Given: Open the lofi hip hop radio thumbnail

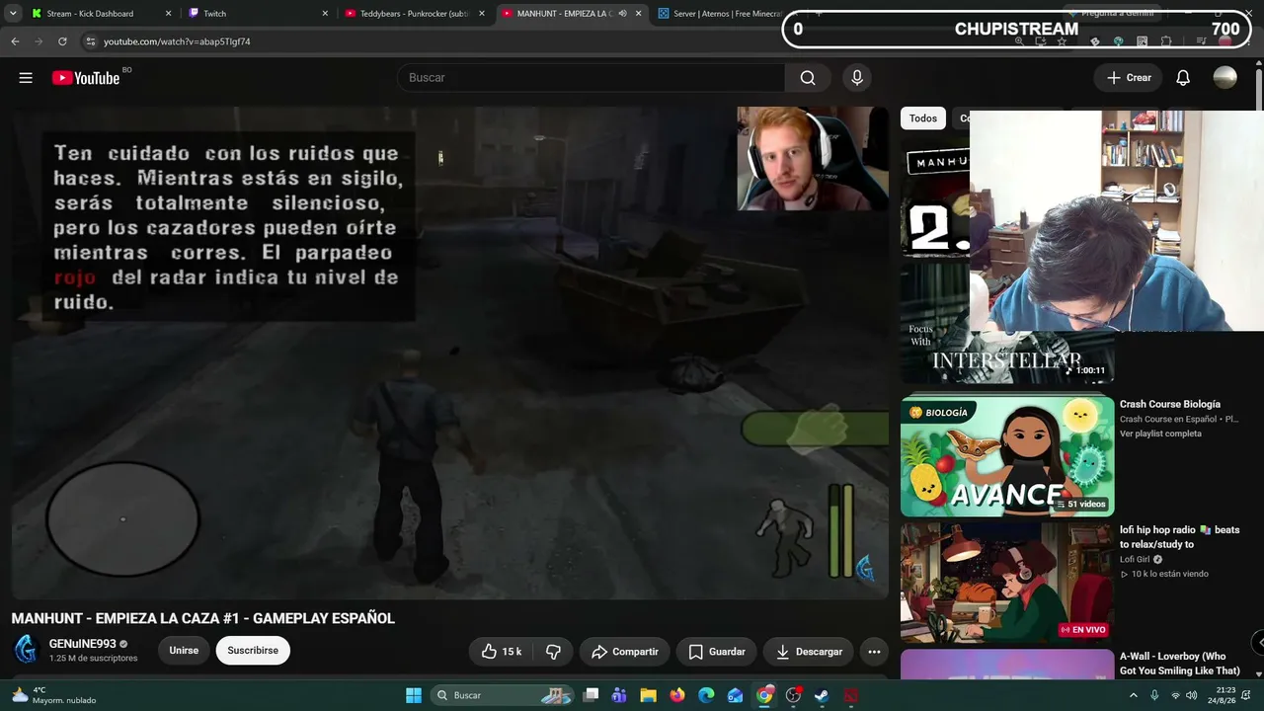Looking at the screenshot, I should [1007, 583].
